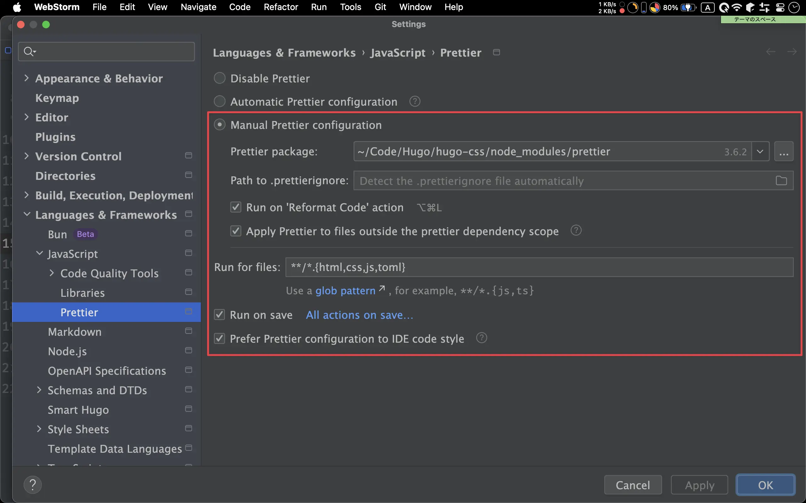Expand the Appearance & Behavior section

tap(27, 78)
